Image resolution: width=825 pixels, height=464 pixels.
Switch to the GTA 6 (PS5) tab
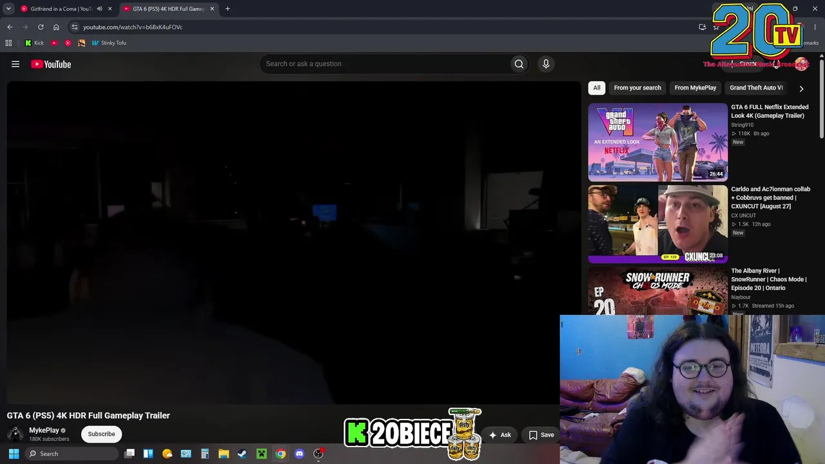(168, 9)
